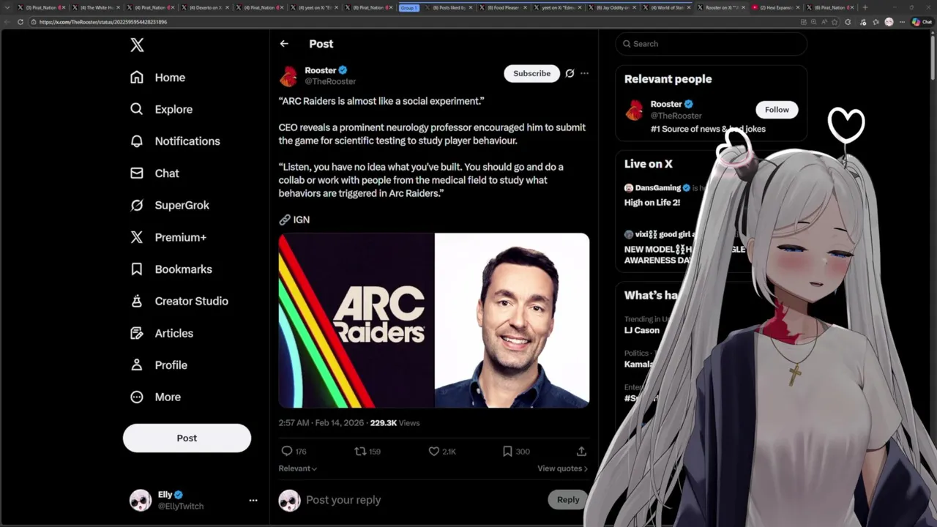Viewport: 937px width, 527px height.
Task: Open Articles in the sidebar
Action: pyautogui.click(x=161, y=333)
